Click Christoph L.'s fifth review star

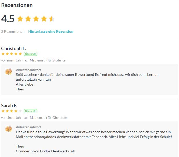tap(20, 54)
